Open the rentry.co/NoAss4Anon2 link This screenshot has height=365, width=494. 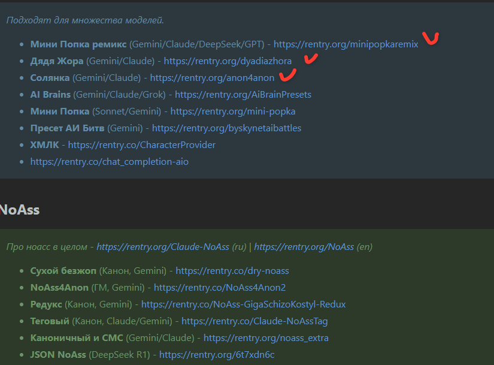tap(220, 288)
